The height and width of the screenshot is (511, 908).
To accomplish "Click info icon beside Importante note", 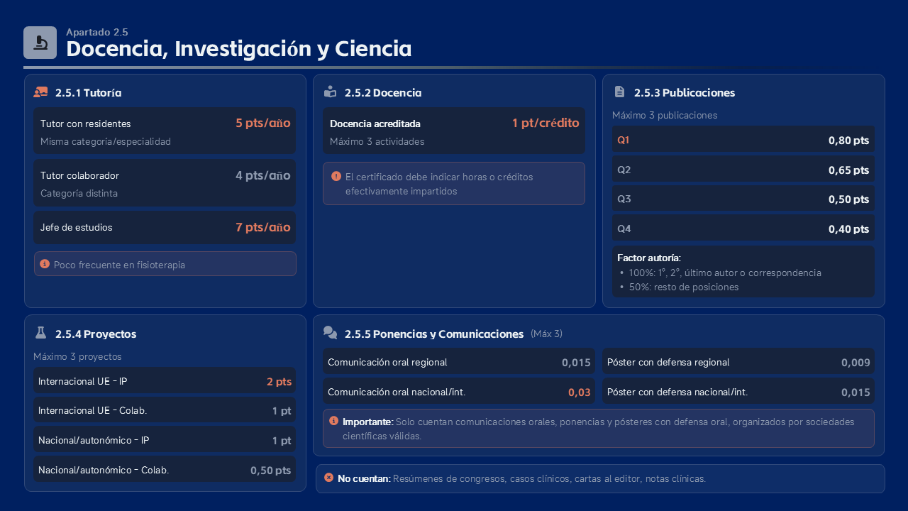I will (333, 421).
